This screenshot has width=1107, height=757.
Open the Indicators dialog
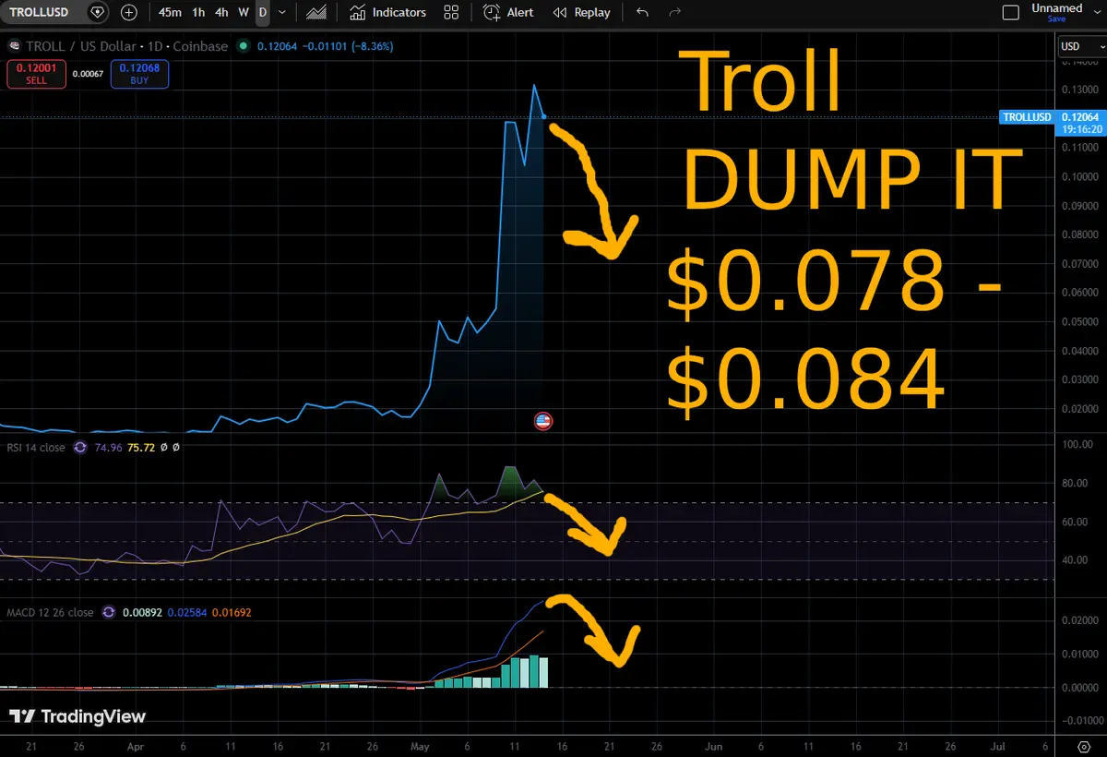pyautogui.click(x=388, y=13)
